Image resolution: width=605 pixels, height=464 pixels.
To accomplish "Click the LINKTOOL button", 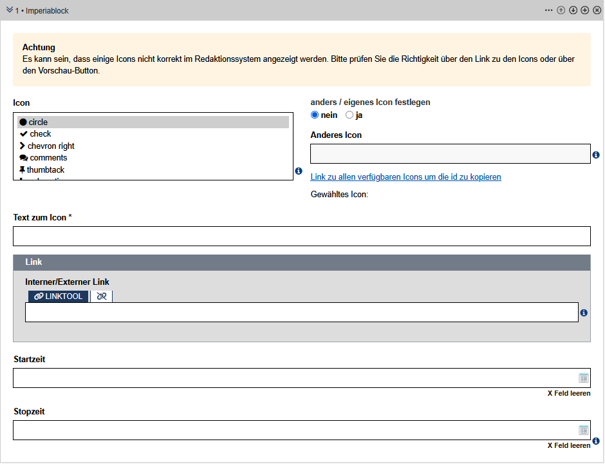I will 58,296.
